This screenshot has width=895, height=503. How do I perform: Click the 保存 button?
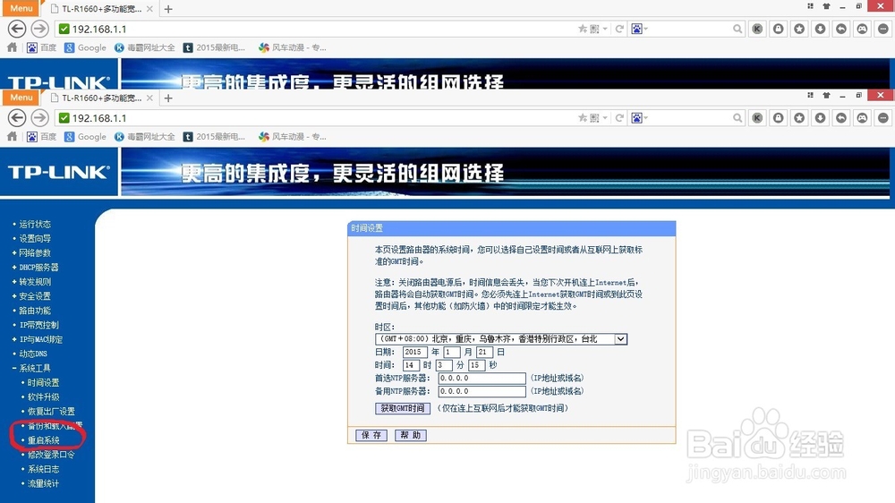tap(371, 435)
